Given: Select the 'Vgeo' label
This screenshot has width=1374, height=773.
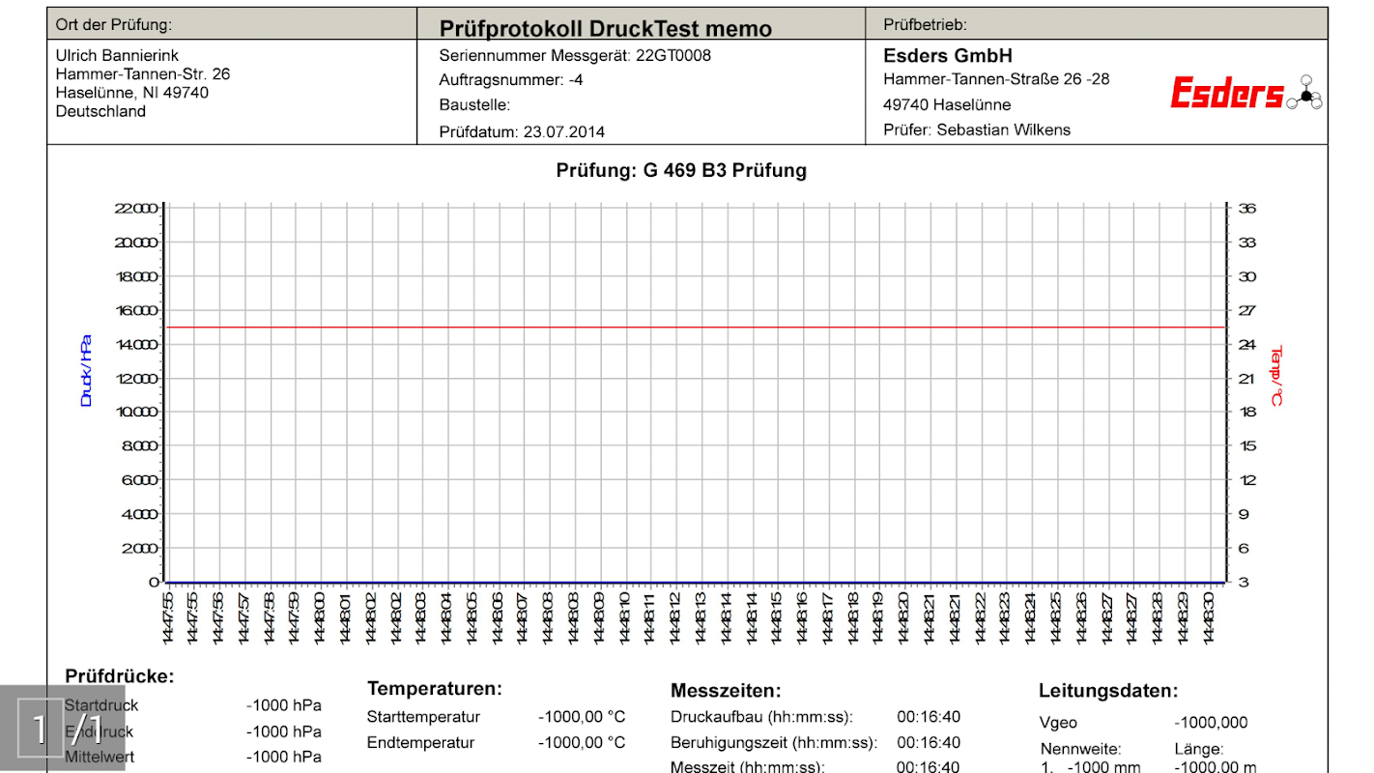Looking at the screenshot, I should (1059, 723).
